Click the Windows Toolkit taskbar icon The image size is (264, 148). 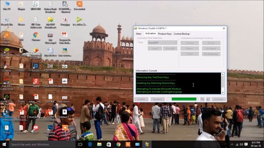[x=147, y=144]
